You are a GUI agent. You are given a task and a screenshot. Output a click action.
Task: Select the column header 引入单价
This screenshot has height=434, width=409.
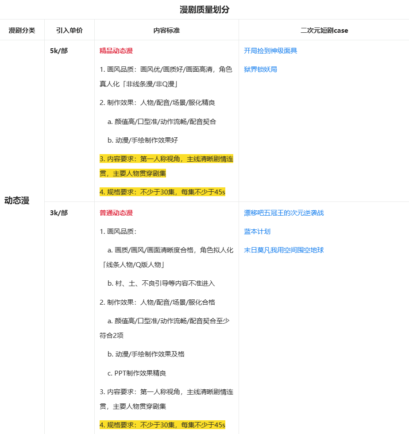[x=69, y=30]
